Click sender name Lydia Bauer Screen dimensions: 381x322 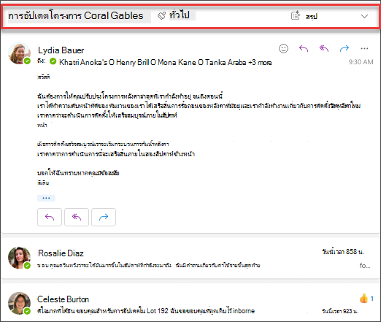[61, 50]
